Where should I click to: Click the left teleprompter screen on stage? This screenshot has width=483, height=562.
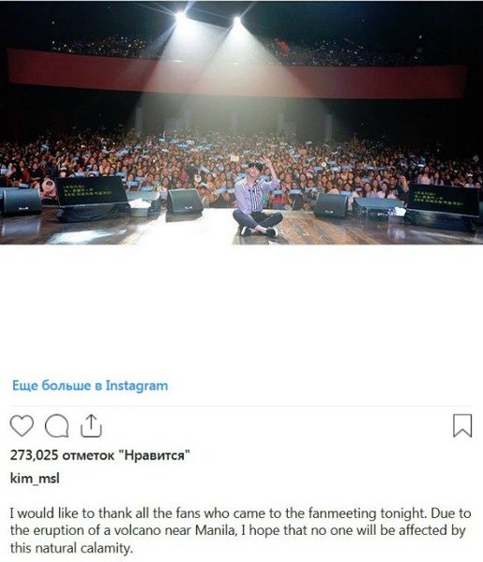point(93,192)
